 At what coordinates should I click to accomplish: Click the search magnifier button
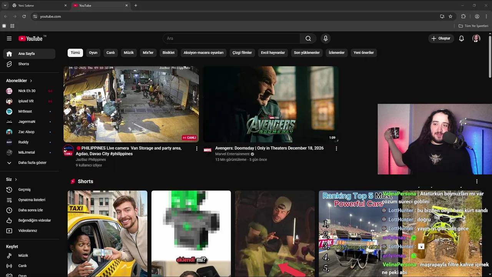[308, 38]
